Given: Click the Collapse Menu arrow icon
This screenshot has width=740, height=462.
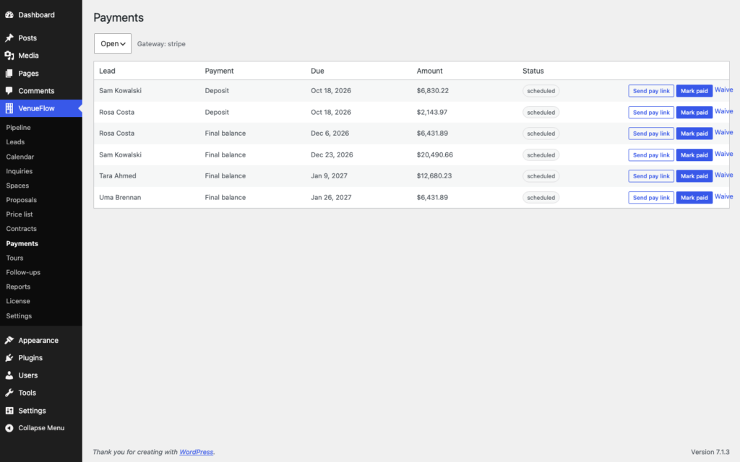Looking at the screenshot, I should [x=9, y=428].
